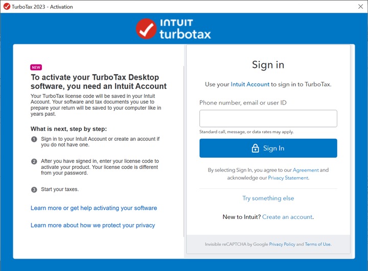Click the step 2 number bullet
This screenshot has width=368, height=271.
[x=34, y=161]
